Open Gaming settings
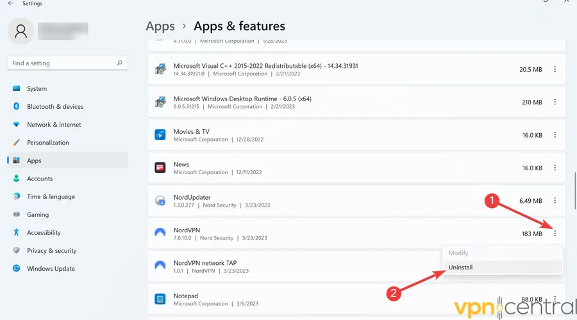Image resolution: width=577 pixels, height=320 pixels. pos(68,214)
